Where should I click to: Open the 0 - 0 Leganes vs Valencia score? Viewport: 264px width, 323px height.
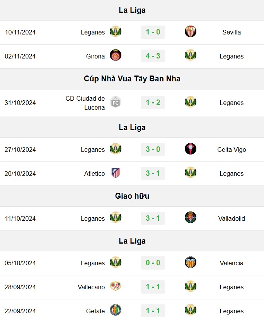[x=153, y=263]
